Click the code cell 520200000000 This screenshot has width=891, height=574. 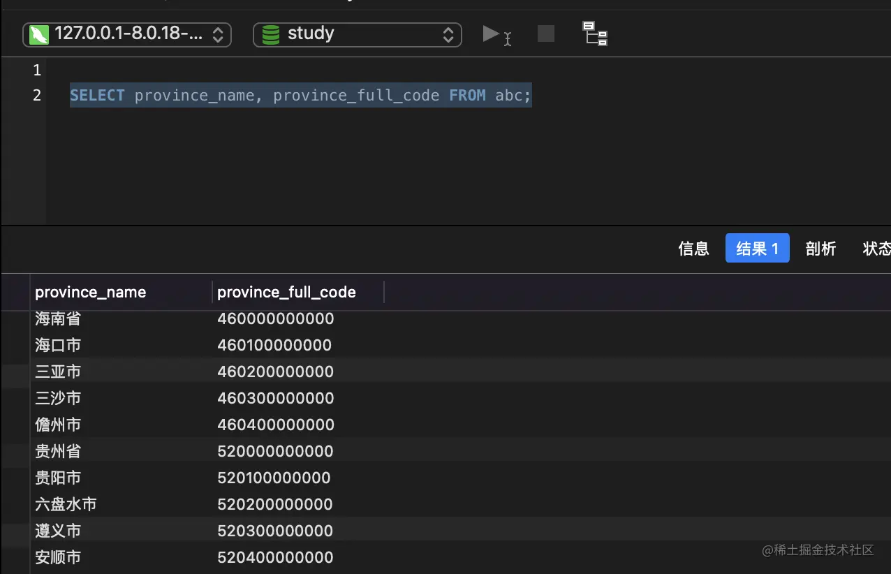click(x=276, y=504)
